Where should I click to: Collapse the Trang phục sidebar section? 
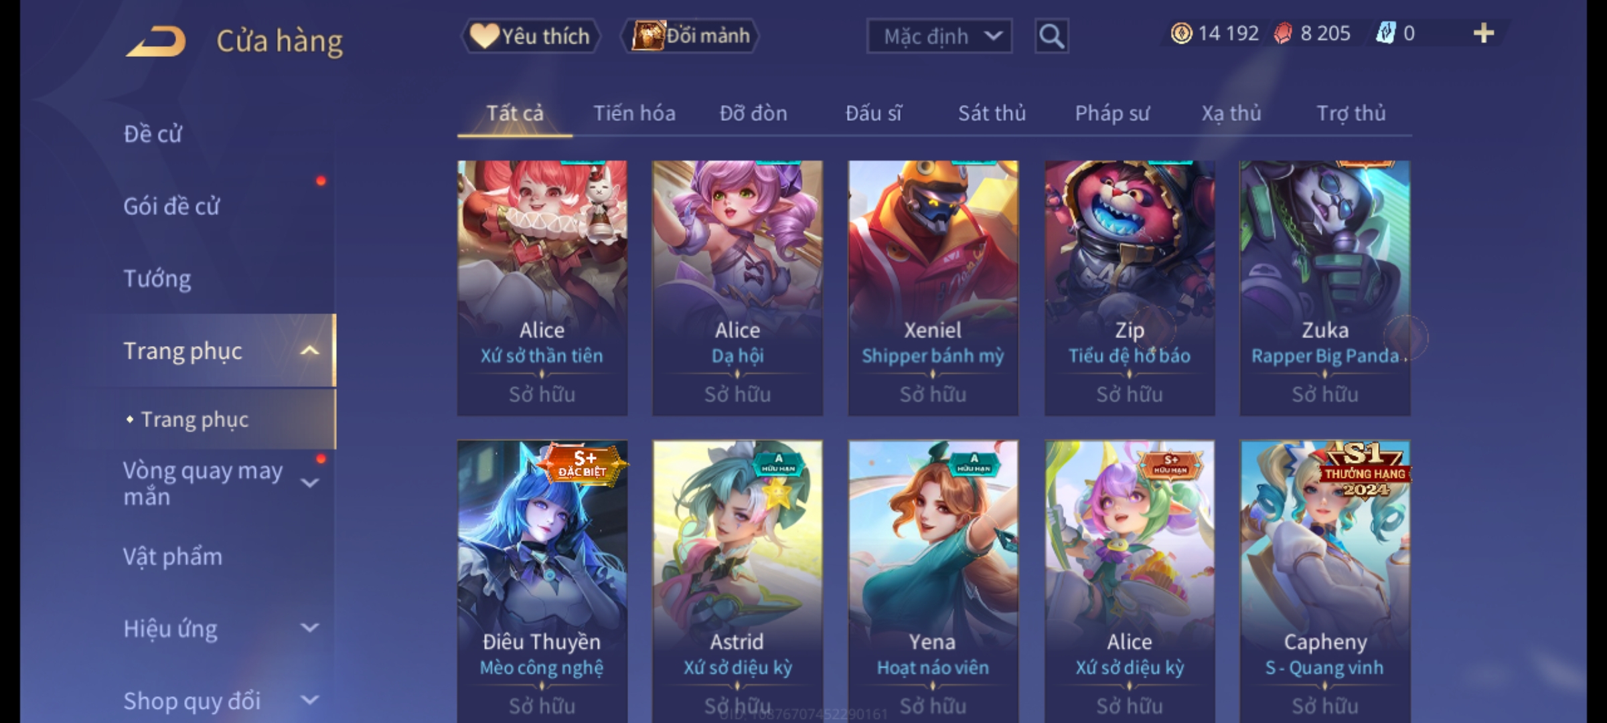pyautogui.click(x=309, y=351)
